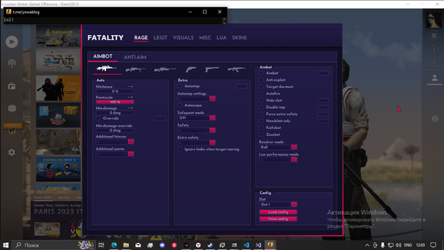Expand the Resolver mode dropdown
This screenshot has height=250, width=444.
278,147
